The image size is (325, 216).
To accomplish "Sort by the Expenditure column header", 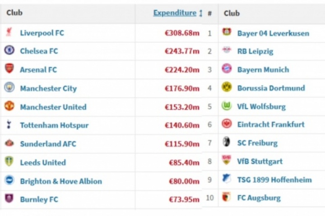I will tap(175, 13).
